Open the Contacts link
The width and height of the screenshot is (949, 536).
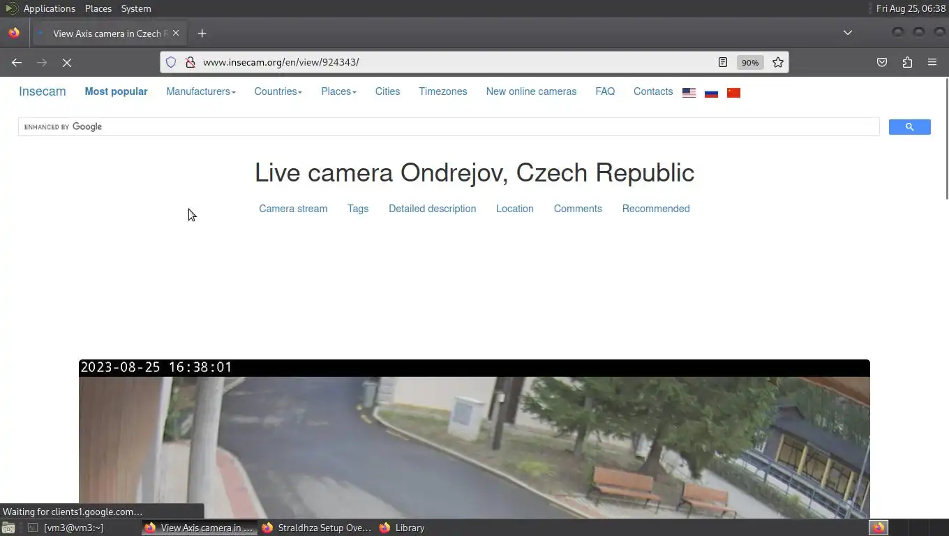pos(653,91)
